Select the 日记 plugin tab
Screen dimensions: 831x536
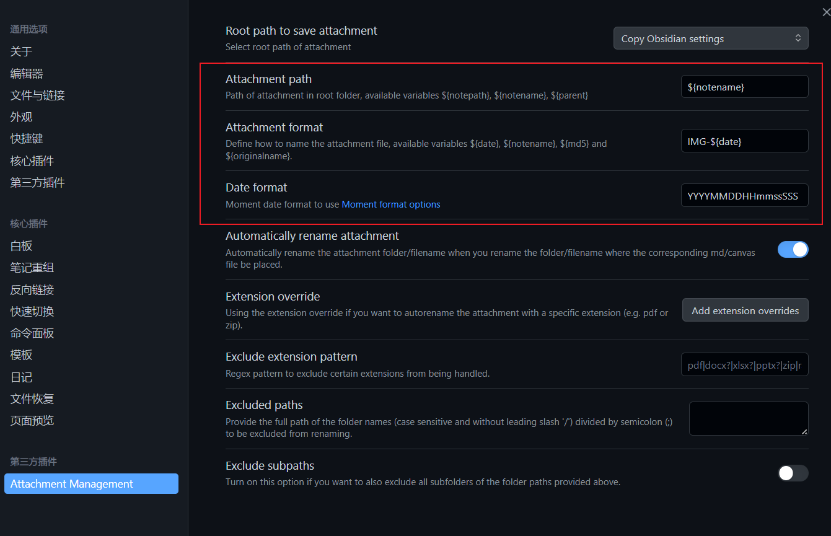pyautogui.click(x=21, y=377)
